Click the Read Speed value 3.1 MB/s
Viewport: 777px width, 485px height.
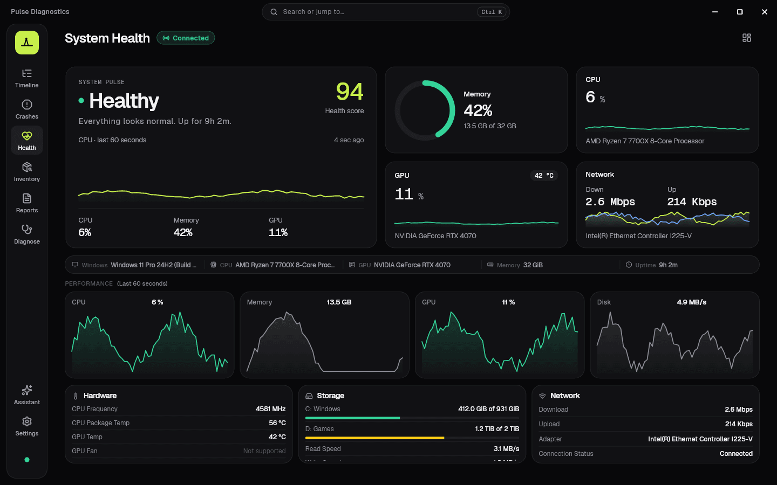[x=506, y=449]
